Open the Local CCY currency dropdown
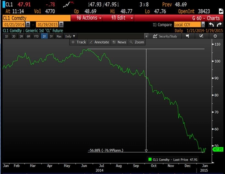225x174 pixels. 189,25
